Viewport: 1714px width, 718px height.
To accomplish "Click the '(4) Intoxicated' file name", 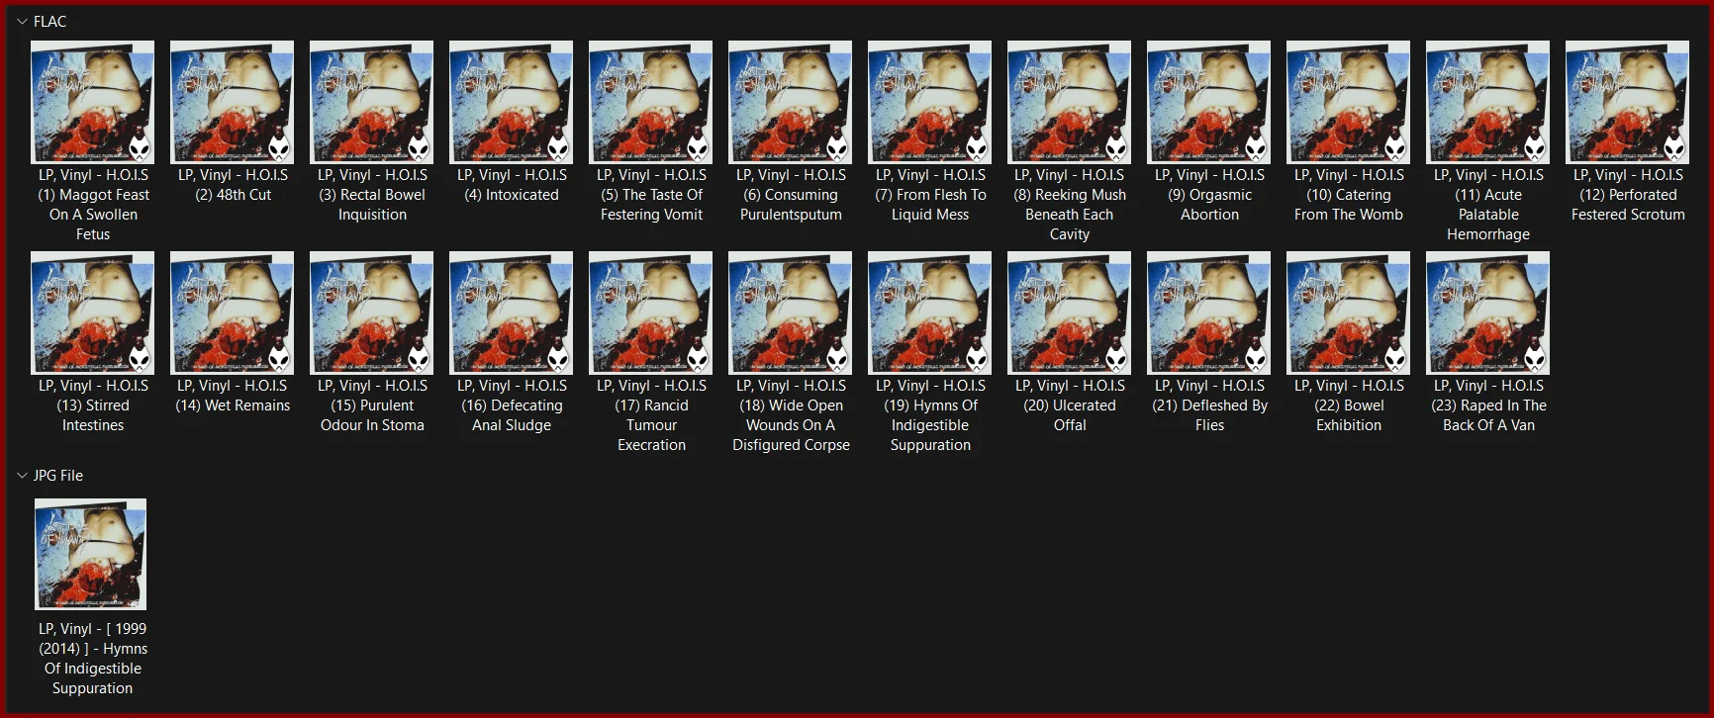I will pos(512,185).
